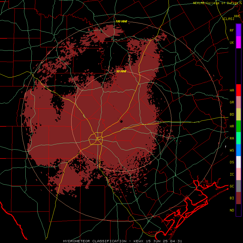Click the GC legend label
This screenshot has height=243, width=243.
click(x=232, y=186)
